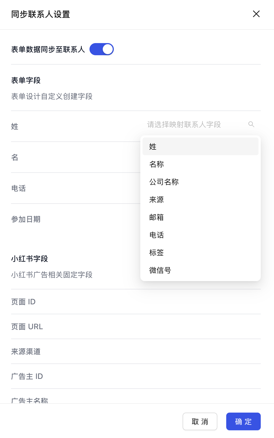Click the search icon in the mapping field selector

pos(251,124)
